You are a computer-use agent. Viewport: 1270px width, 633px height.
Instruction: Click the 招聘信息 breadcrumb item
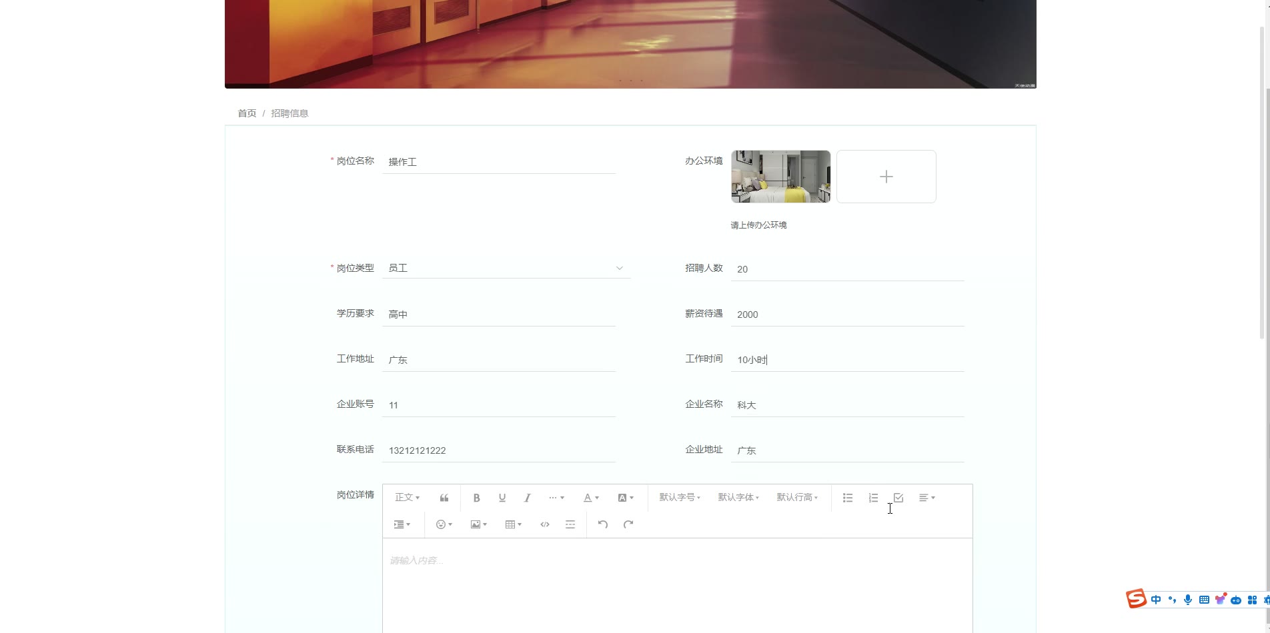(x=289, y=113)
